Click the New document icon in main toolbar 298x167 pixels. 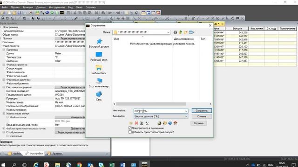click(x=9, y=13)
